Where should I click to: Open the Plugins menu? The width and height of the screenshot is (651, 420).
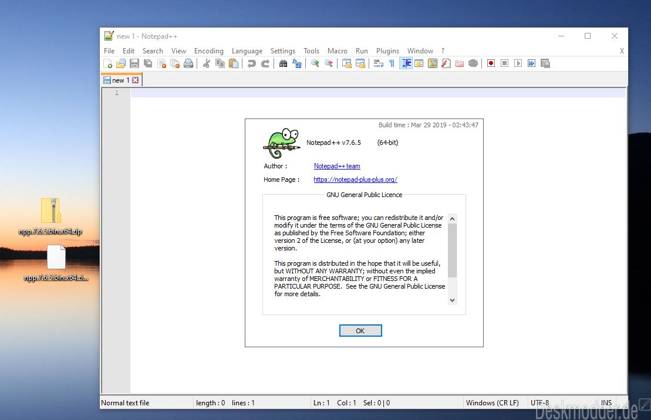(388, 50)
